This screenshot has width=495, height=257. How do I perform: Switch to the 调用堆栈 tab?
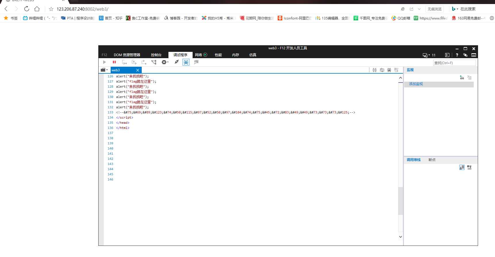(x=414, y=160)
